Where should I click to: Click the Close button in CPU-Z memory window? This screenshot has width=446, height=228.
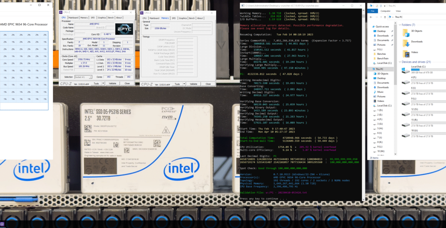(x=208, y=84)
